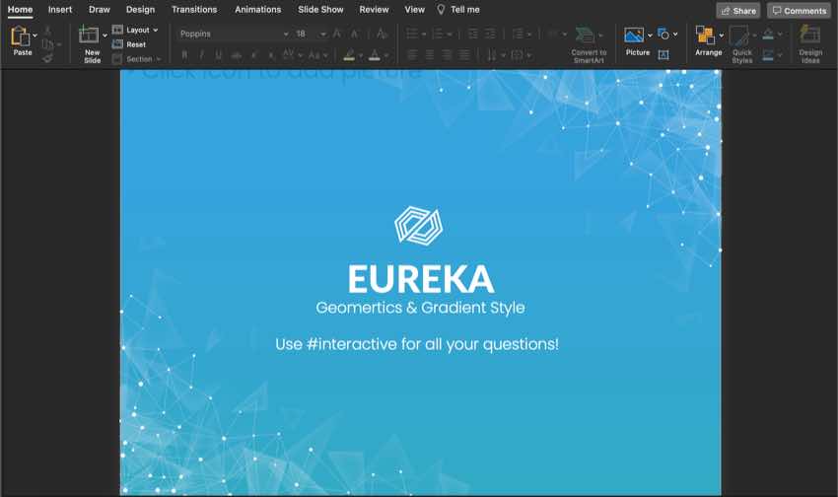
Task: Click the Increase Indent icon
Action: coord(490,35)
